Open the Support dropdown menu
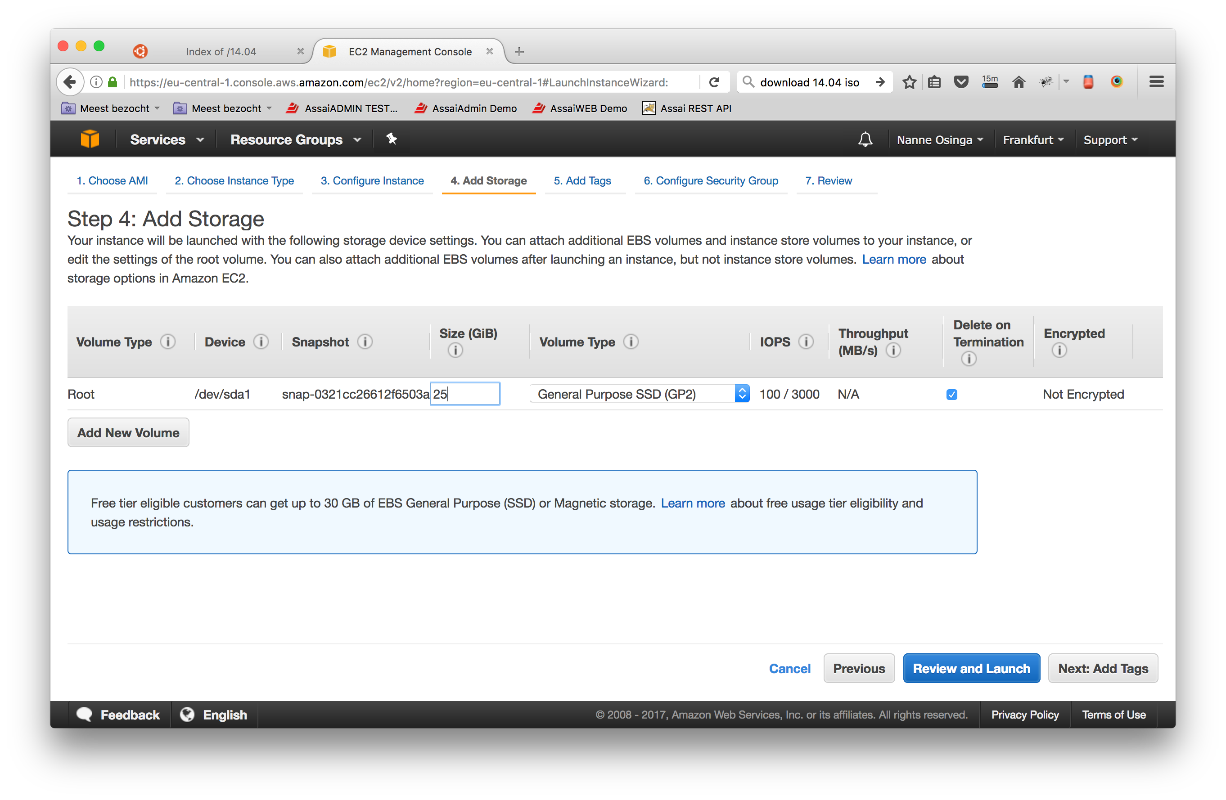The width and height of the screenshot is (1226, 800). pyautogui.click(x=1110, y=139)
